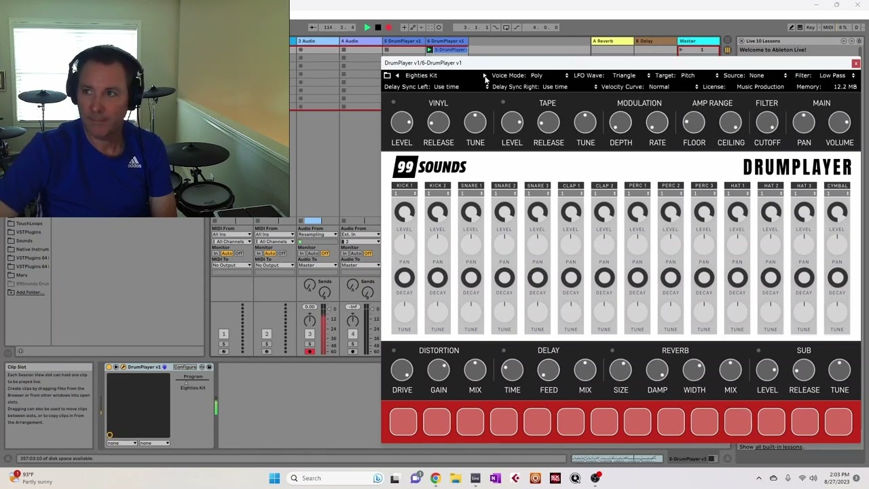Toggle the Key map mode button
Image resolution: width=869 pixels, height=489 pixels.
(x=810, y=28)
